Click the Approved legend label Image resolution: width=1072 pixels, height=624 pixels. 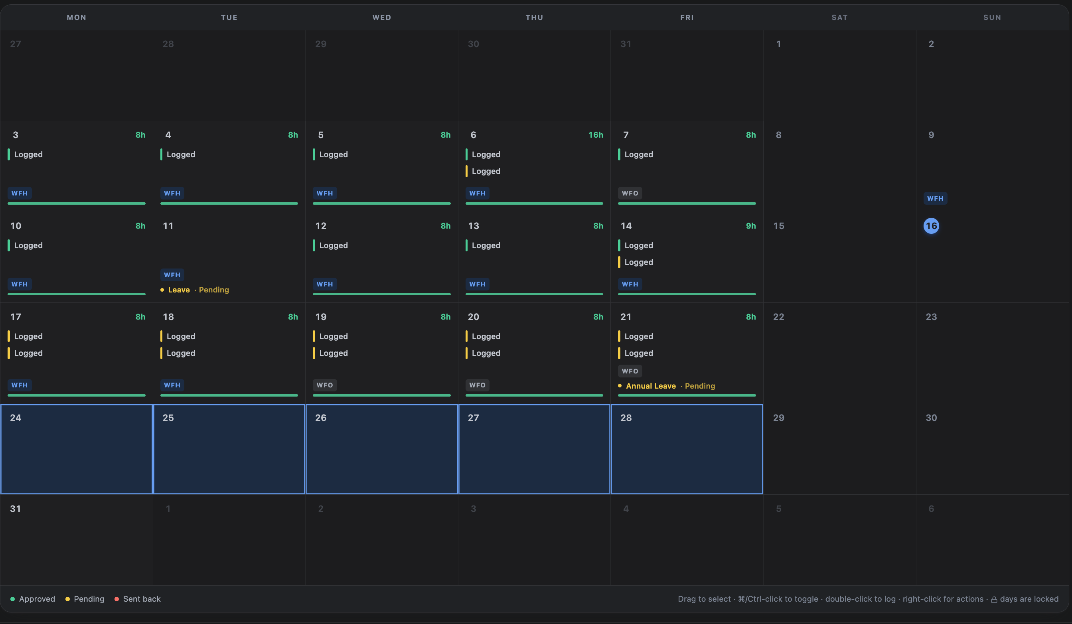[x=37, y=599]
